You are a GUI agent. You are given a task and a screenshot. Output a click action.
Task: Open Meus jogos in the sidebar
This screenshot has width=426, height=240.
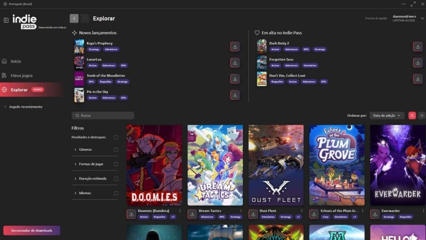(22, 75)
